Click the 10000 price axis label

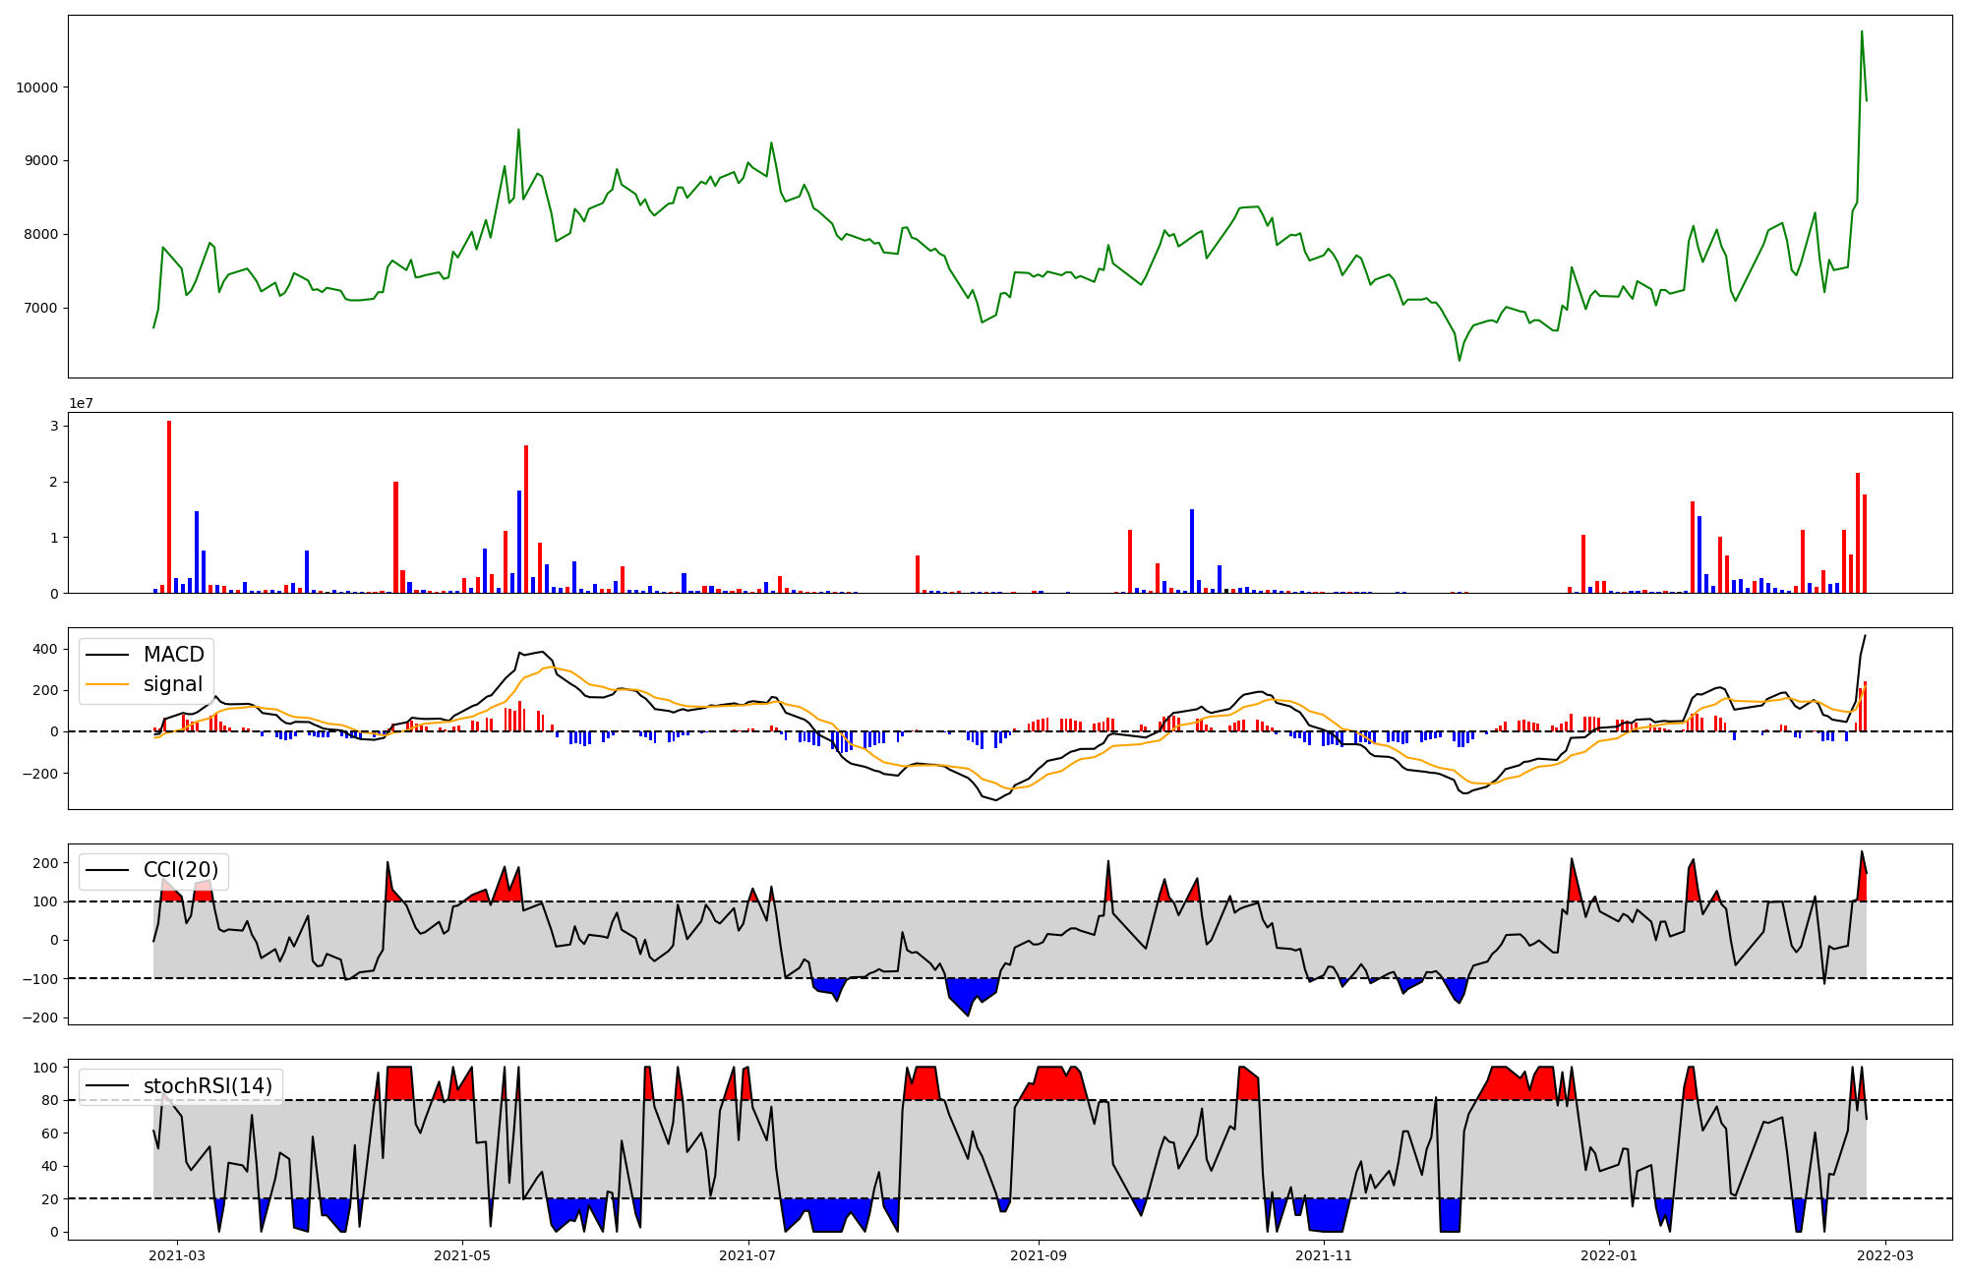36,87
